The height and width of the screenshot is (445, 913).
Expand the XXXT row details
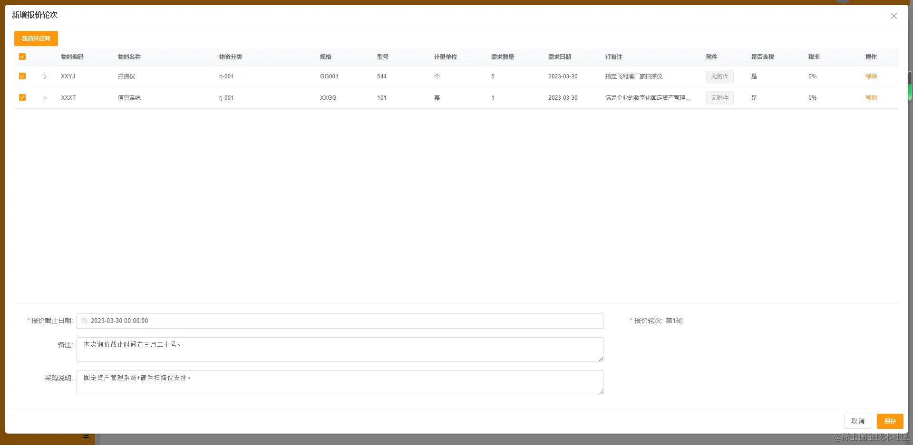coord(45,98)
